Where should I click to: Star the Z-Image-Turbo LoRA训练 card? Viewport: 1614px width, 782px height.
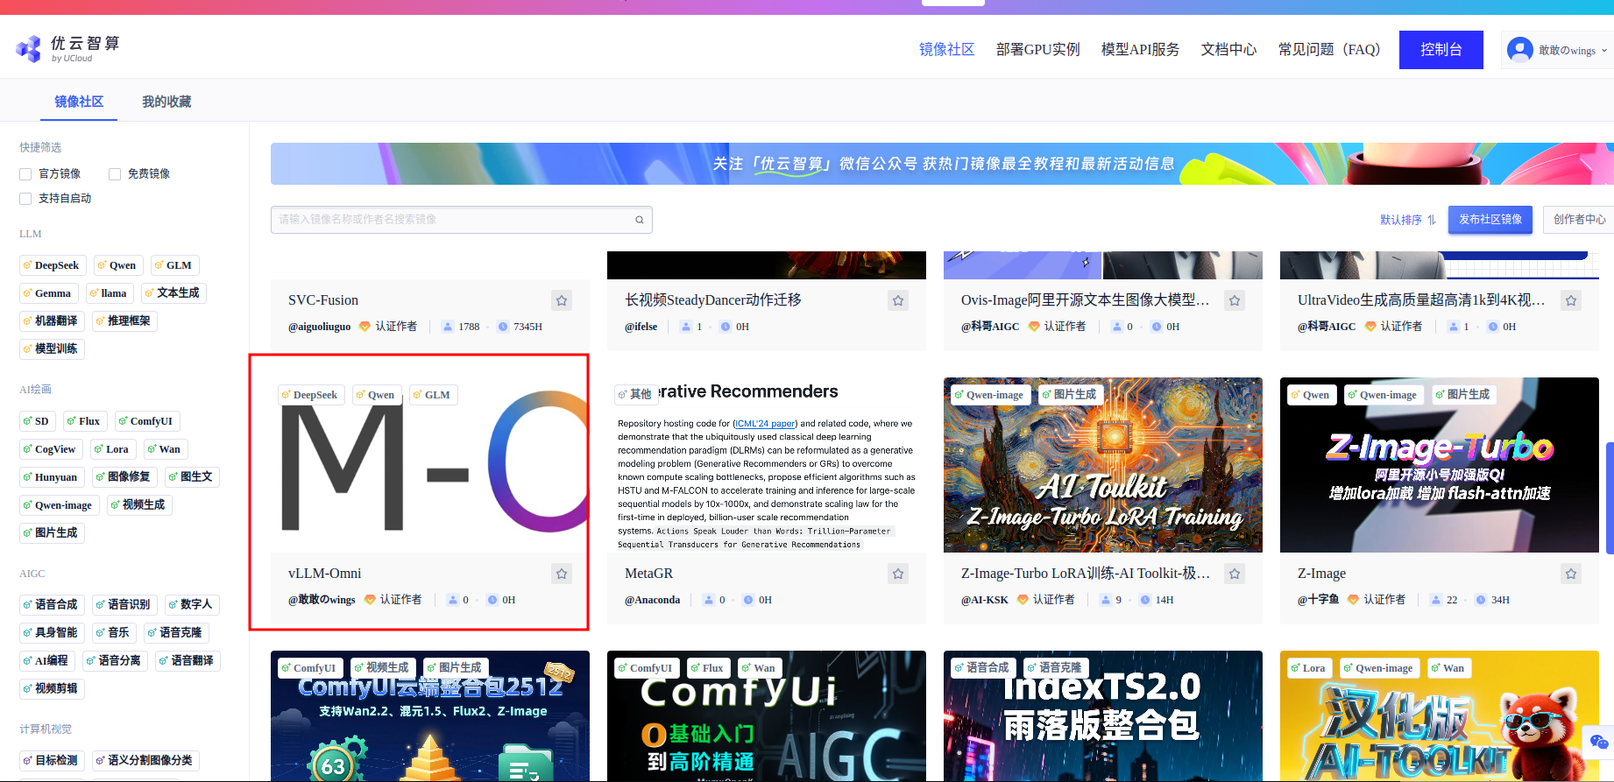pyautogui.click(x=1235, y=574)
